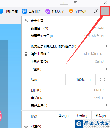Viewport: 110px width, 128px height.
Task: Click the 剪切(T) button
Action: tap(64, 116)
